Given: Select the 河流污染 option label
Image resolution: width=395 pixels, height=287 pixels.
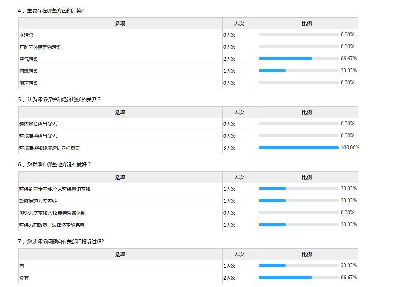Looking at the screenshot, I should tap(29, 71).
